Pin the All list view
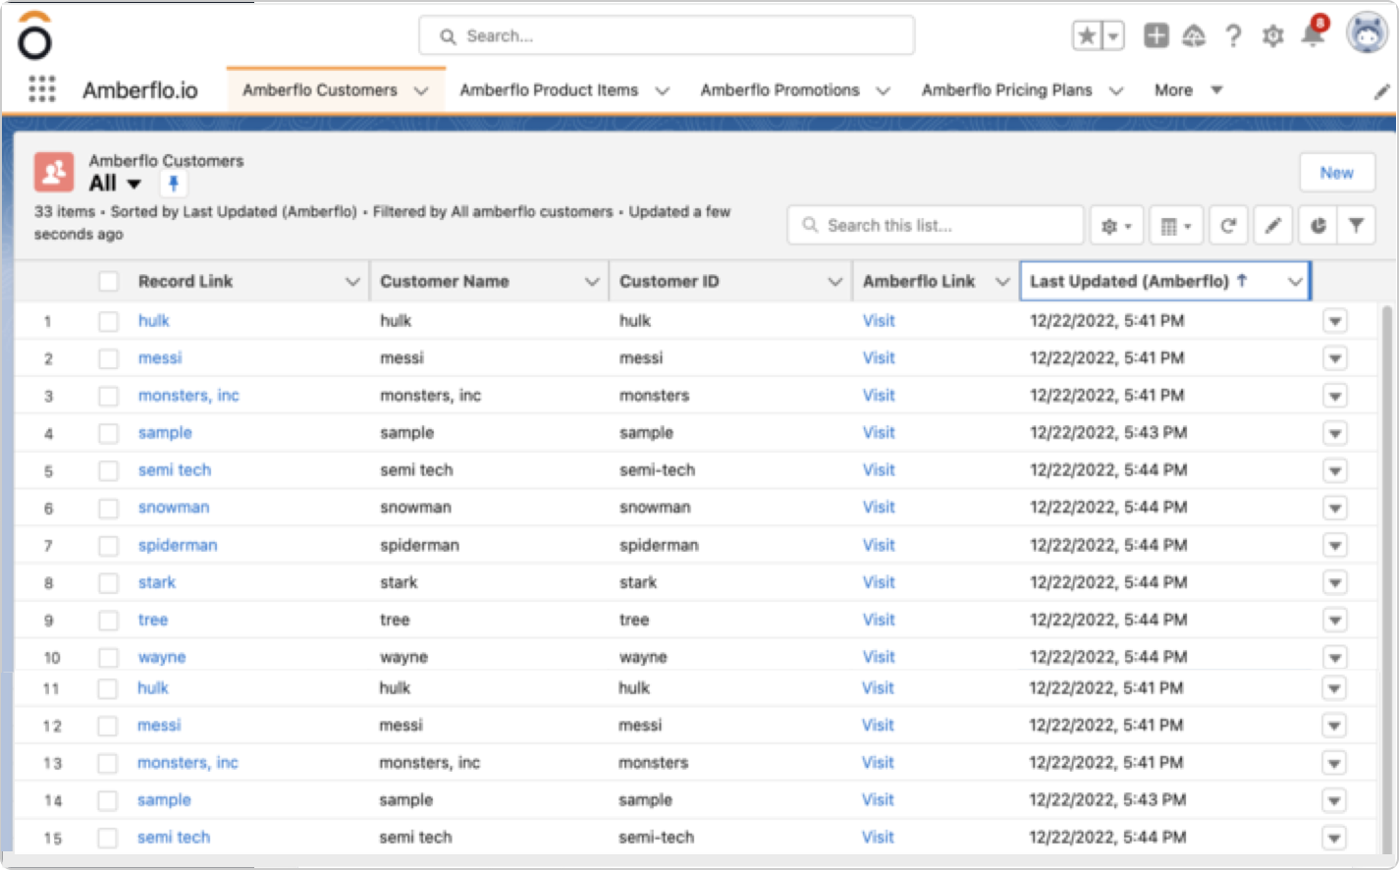This screenshot has width=1399, height=870. click(173, 184)
